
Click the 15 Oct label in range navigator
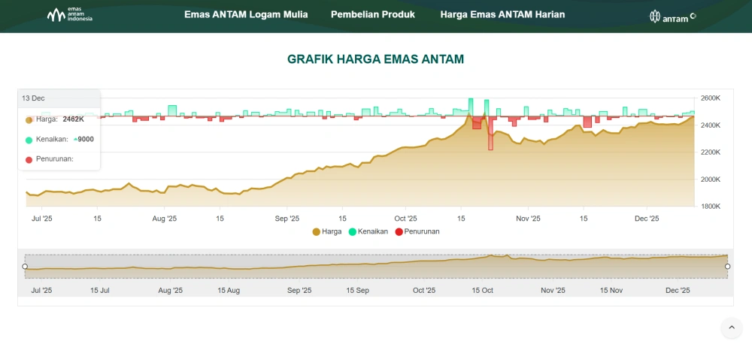483,291
